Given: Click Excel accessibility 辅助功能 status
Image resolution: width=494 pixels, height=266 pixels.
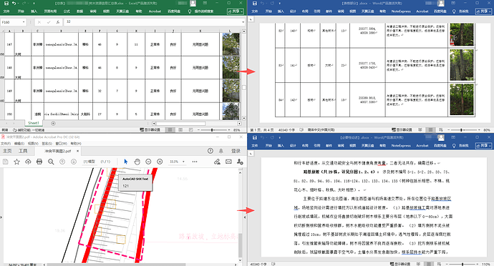Looking at the screenshot, I should tap(29, 129).
